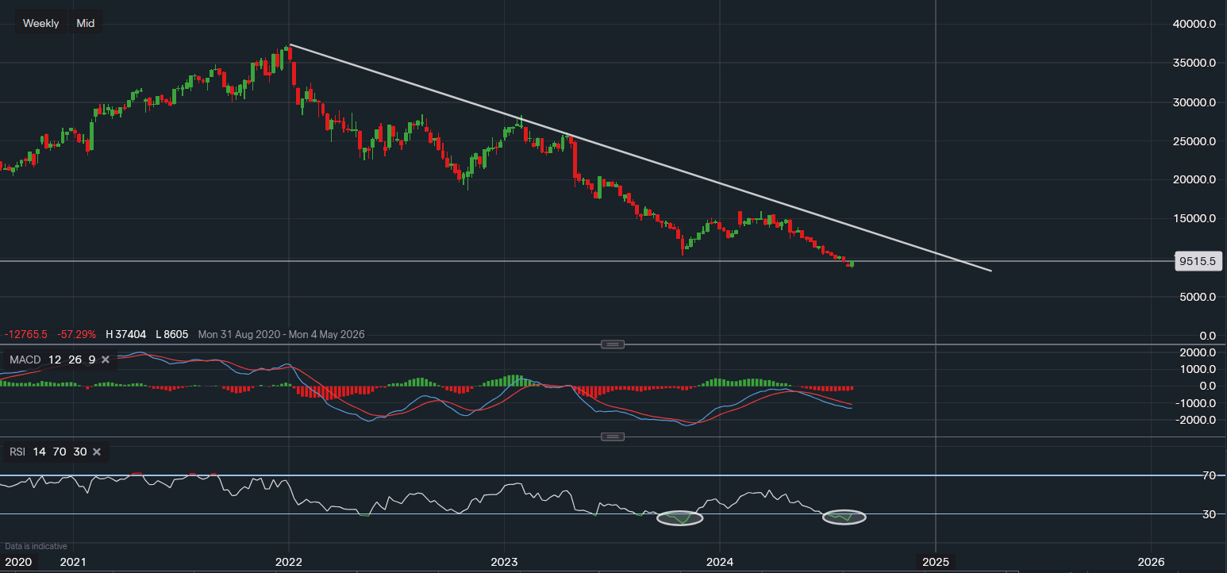Image resolution: width=1227 pixels, height=573 pixels.
Task: Click the MACD period value 26
Action: pos(74,360)
